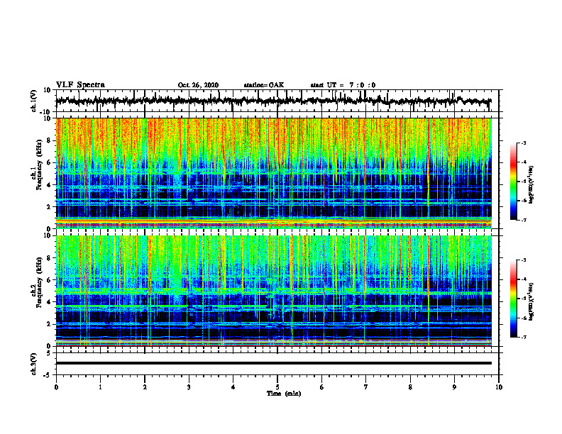Click the "Time (min)" axis title

[284, 394]
